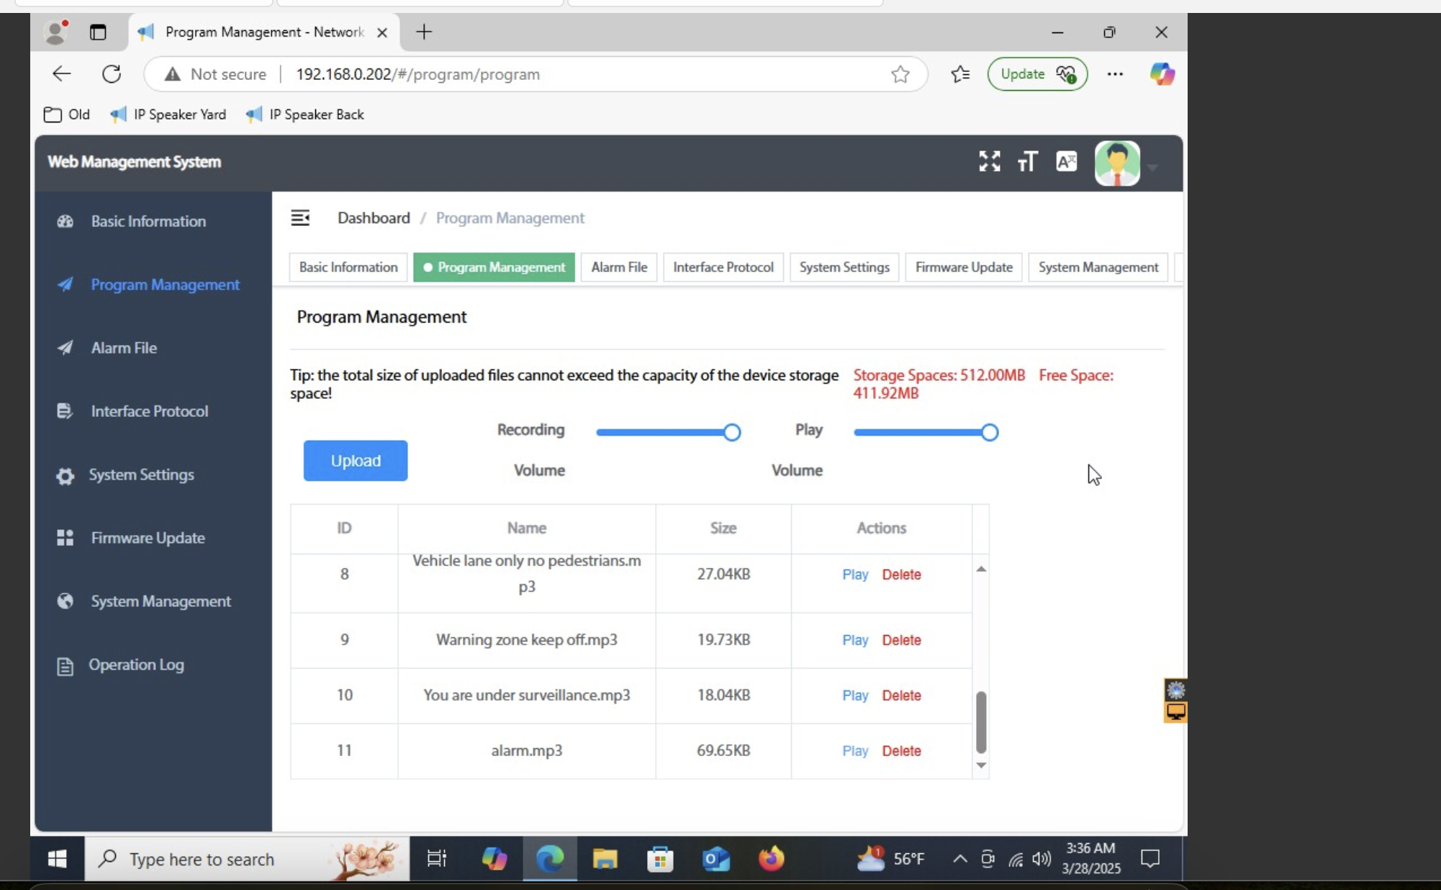Image resolution: width=1441 pixels, height=890 pixels.
Task: Delete You are under surveillance.mp3
Action: coord(901,696)
